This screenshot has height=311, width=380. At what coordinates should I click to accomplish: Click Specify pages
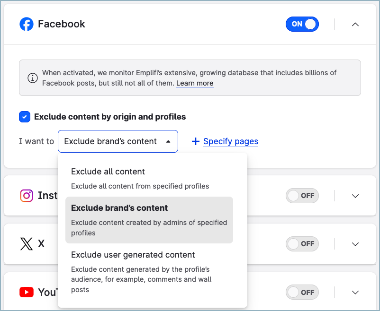[231, 141]
